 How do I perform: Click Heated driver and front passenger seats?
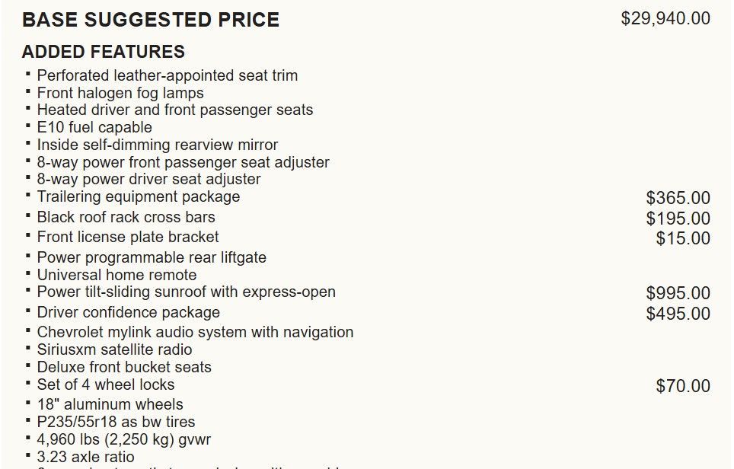[x=175, y=110]
